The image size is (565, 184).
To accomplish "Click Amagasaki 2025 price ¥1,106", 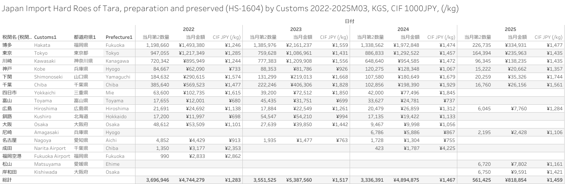I will 554,132.
